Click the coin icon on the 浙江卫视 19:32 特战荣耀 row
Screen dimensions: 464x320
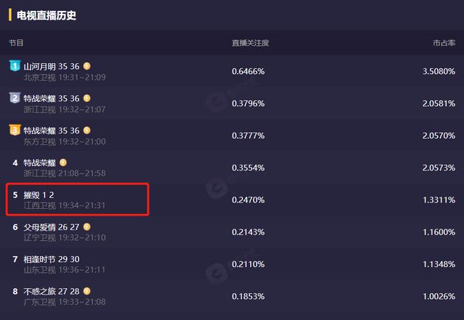pos(87,98)
